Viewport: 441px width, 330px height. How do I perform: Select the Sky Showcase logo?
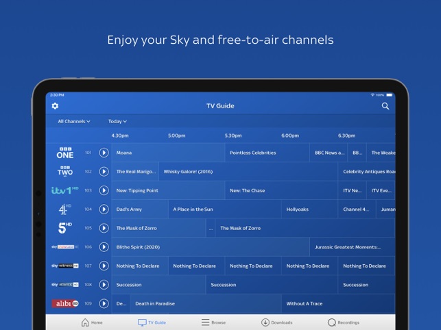pyautogui.click(x=65, y=247)
